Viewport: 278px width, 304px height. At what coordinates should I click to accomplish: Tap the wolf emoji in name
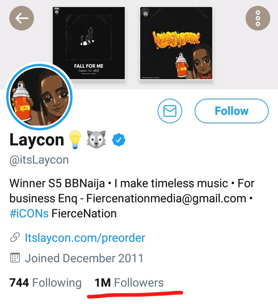click(x=96, y=139)
